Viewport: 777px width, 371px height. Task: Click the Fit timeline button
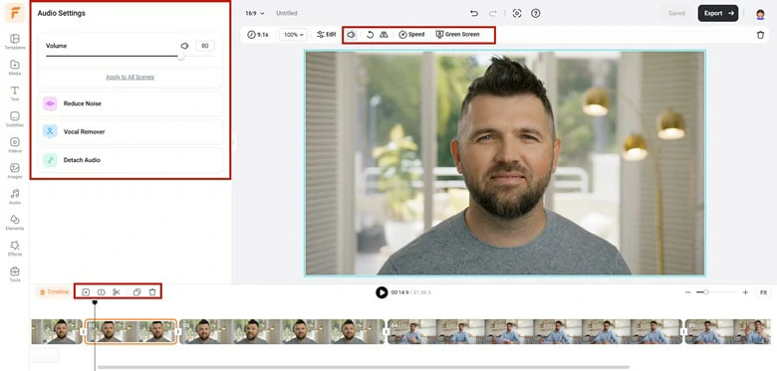(x=763, y=292)
